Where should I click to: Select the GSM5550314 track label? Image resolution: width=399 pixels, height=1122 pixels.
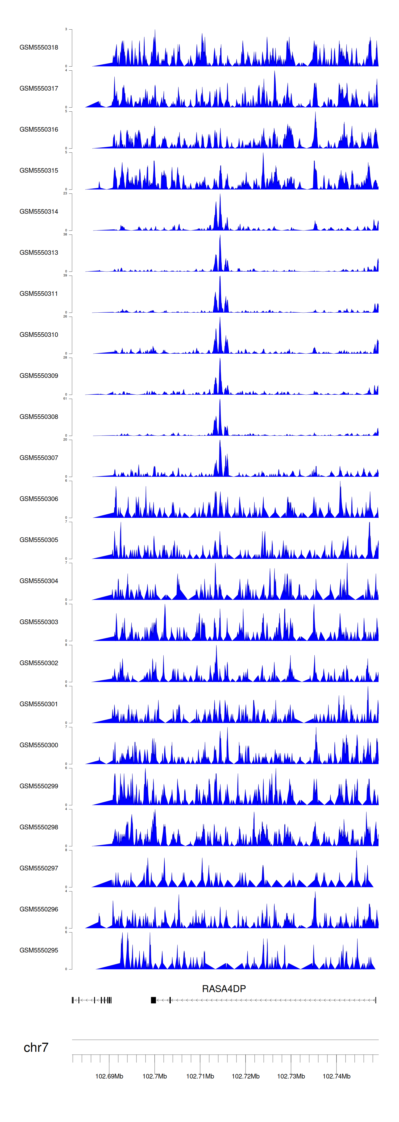tap(39, 212)
